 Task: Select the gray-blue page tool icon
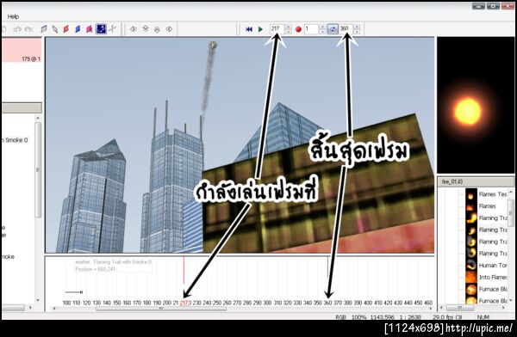click(x=44, y=29)
